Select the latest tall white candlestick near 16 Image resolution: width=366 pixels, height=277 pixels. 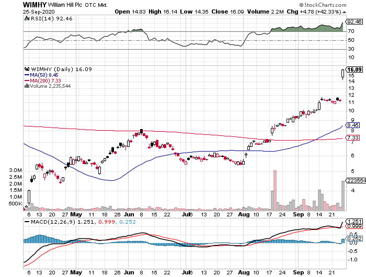pos(343,74)
